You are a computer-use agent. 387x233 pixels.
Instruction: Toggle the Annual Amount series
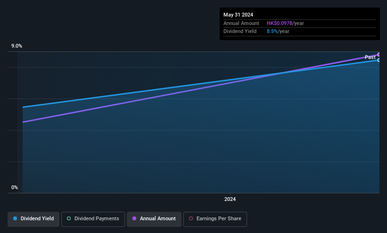pyautogui.click(x=154, y=219)
